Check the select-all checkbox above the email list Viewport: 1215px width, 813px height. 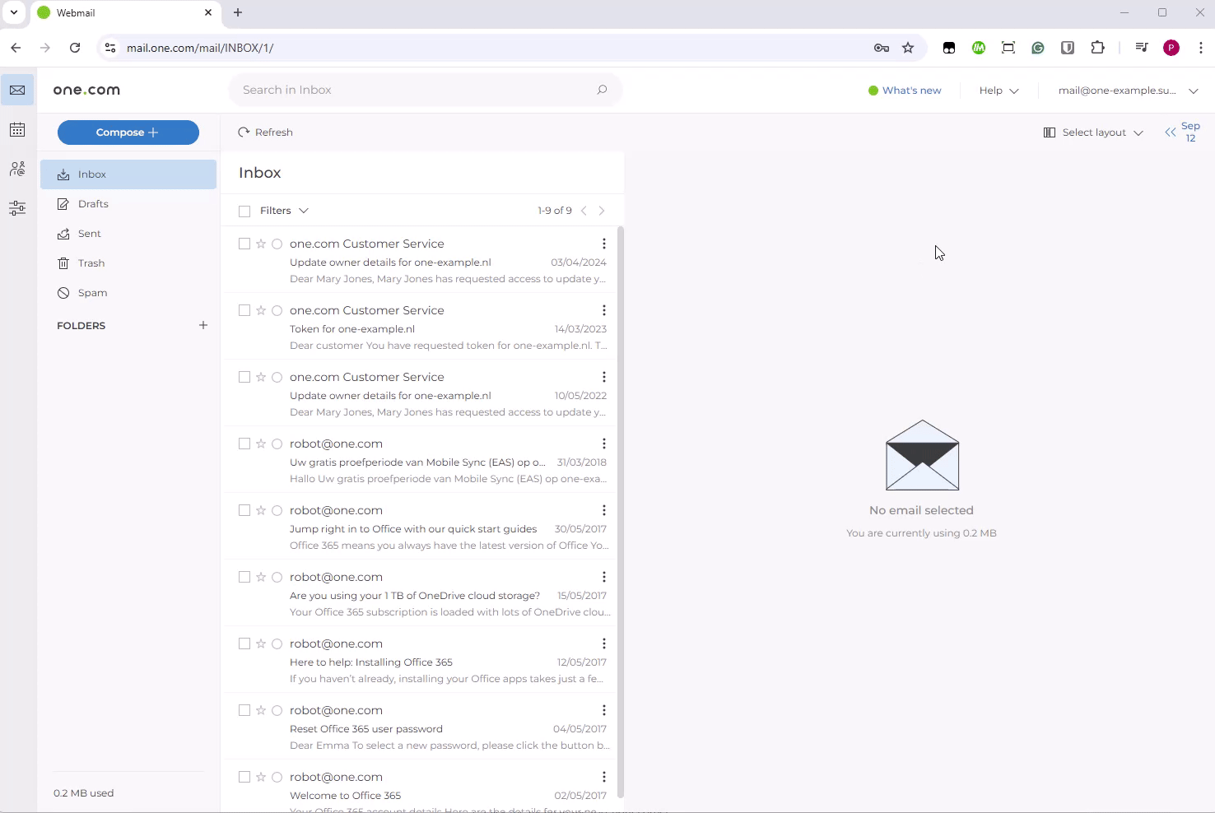[x=244, y=211]
